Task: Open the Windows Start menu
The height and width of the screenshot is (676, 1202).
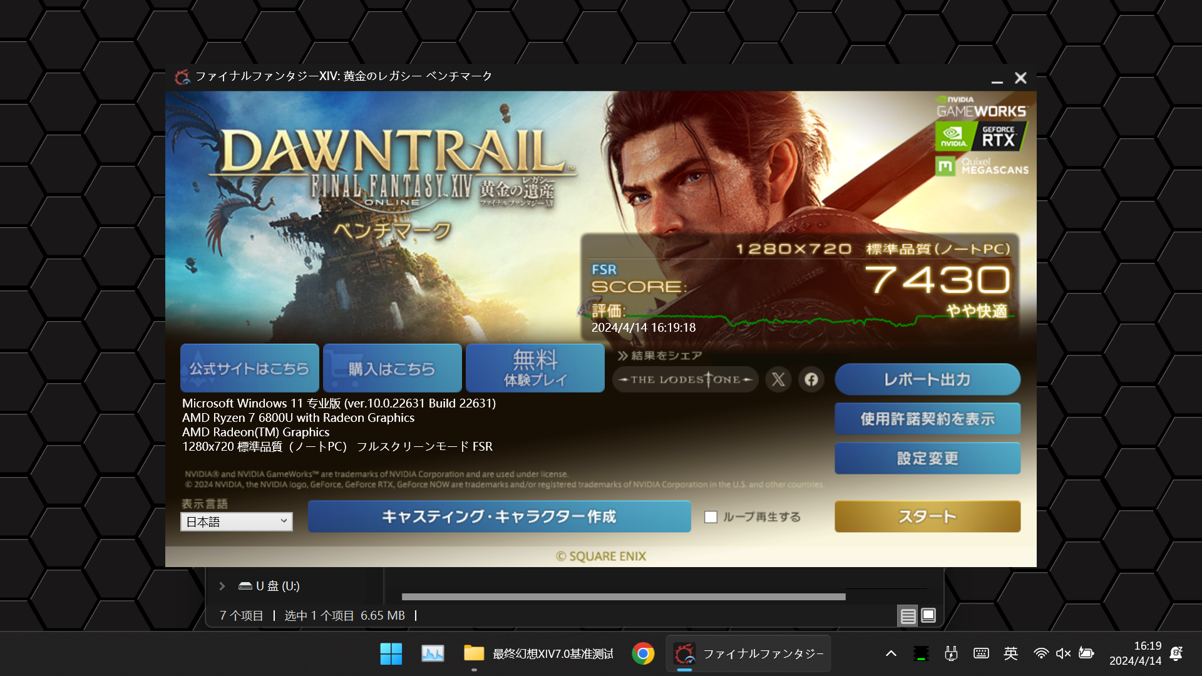Action: tap(391, 653)
